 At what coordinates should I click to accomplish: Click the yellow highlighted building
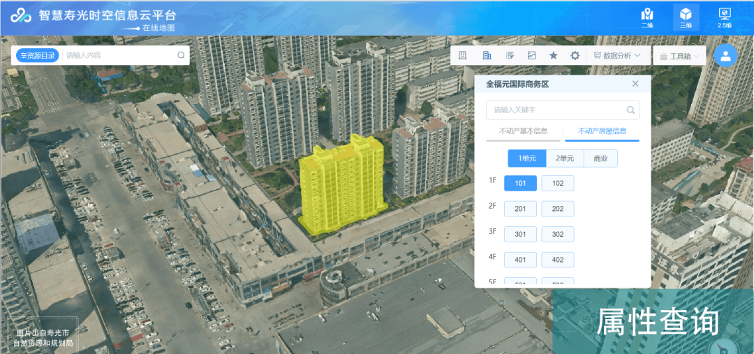(x=342, y=185)
